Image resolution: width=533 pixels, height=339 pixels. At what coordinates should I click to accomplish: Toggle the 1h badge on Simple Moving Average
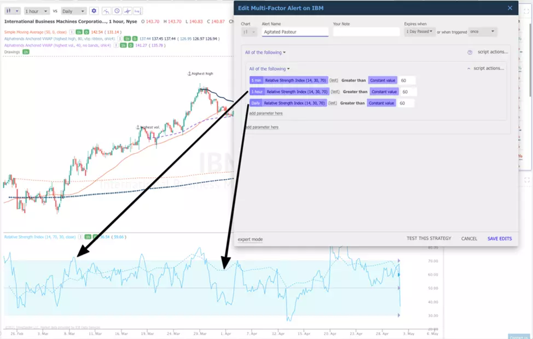(x=78, y=32)
